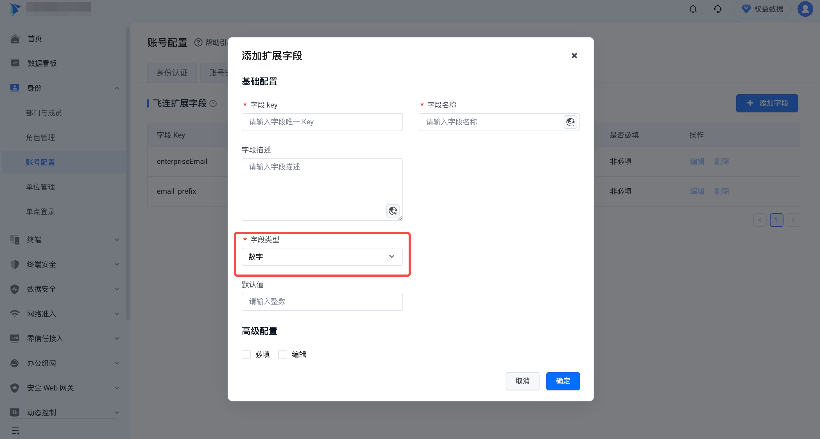820x439 pixels.
Task: Click the headset support icon
Action: [717, 9]
